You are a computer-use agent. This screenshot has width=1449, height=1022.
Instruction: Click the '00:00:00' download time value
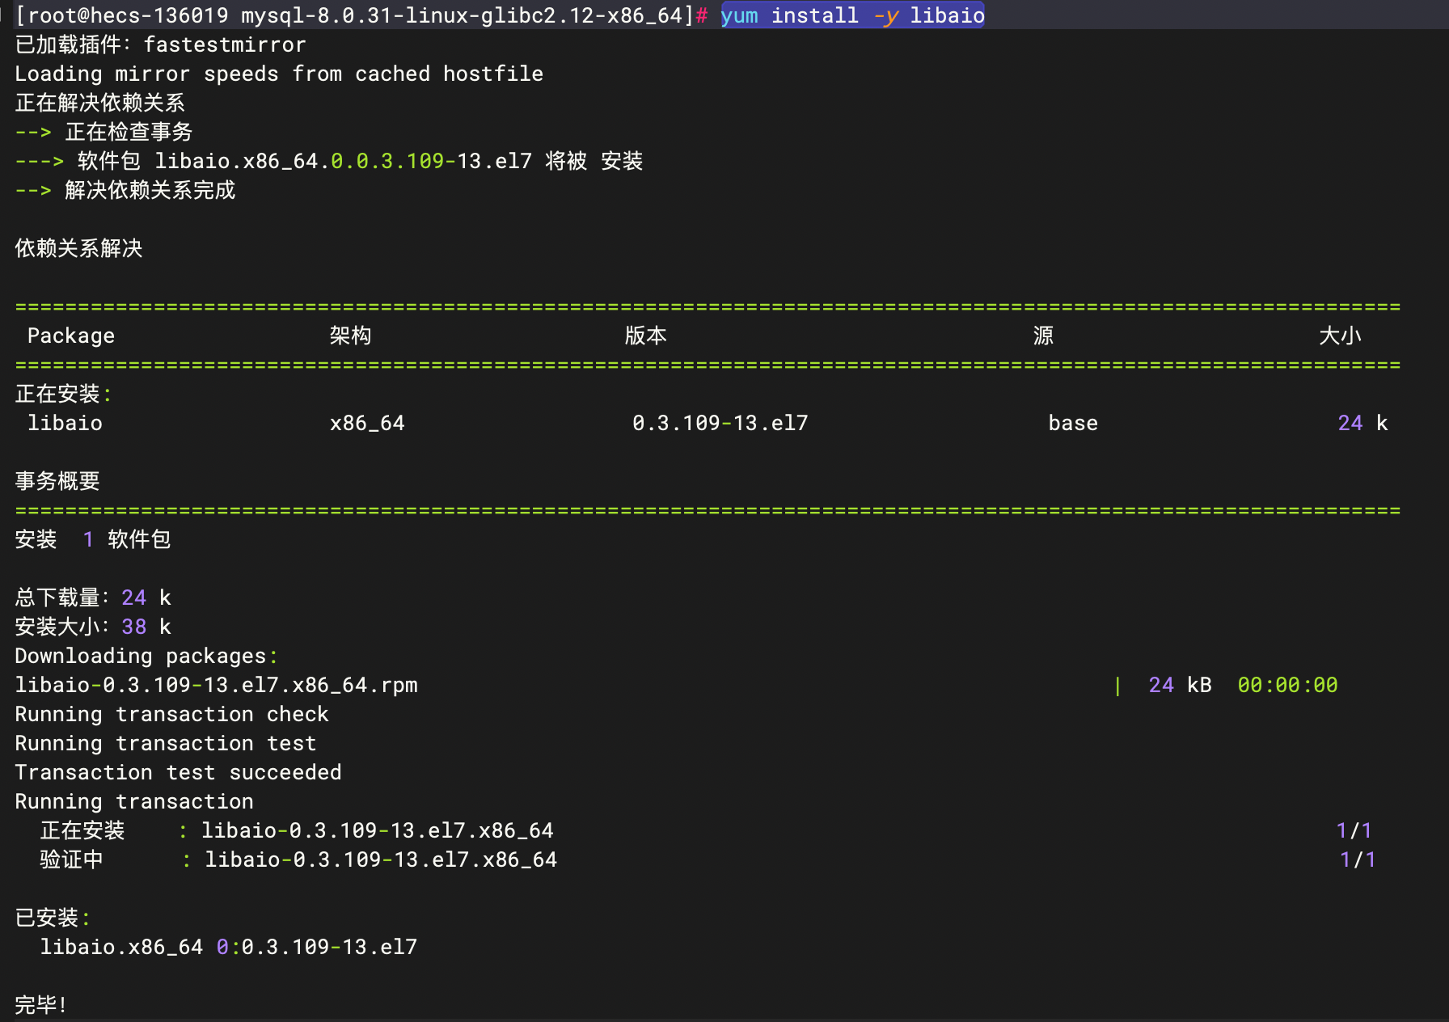tap(1287, 685)
